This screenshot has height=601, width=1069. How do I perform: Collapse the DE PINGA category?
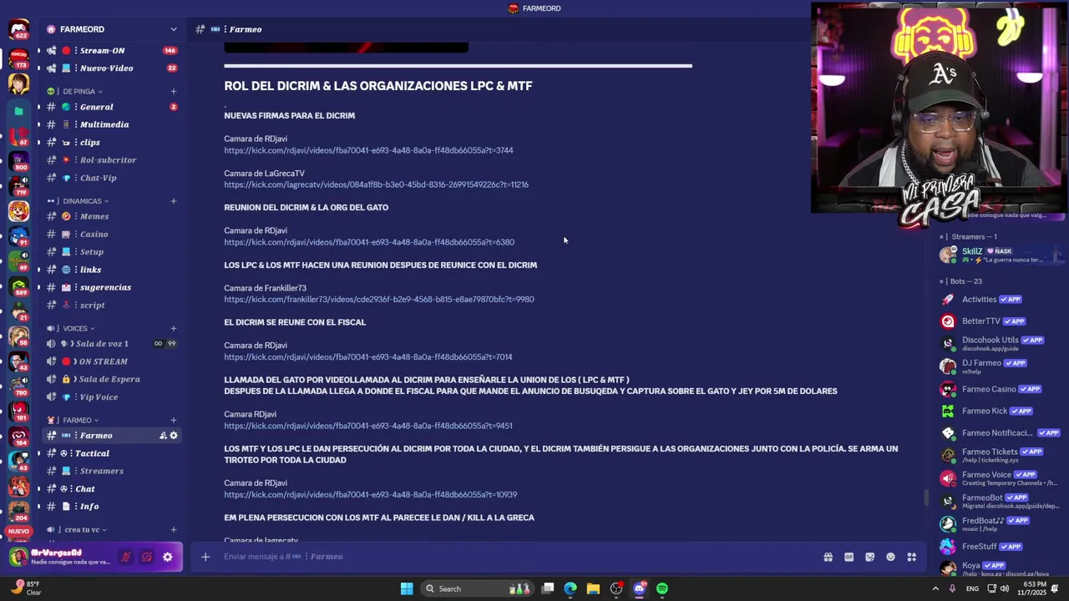tap(82, 92)
